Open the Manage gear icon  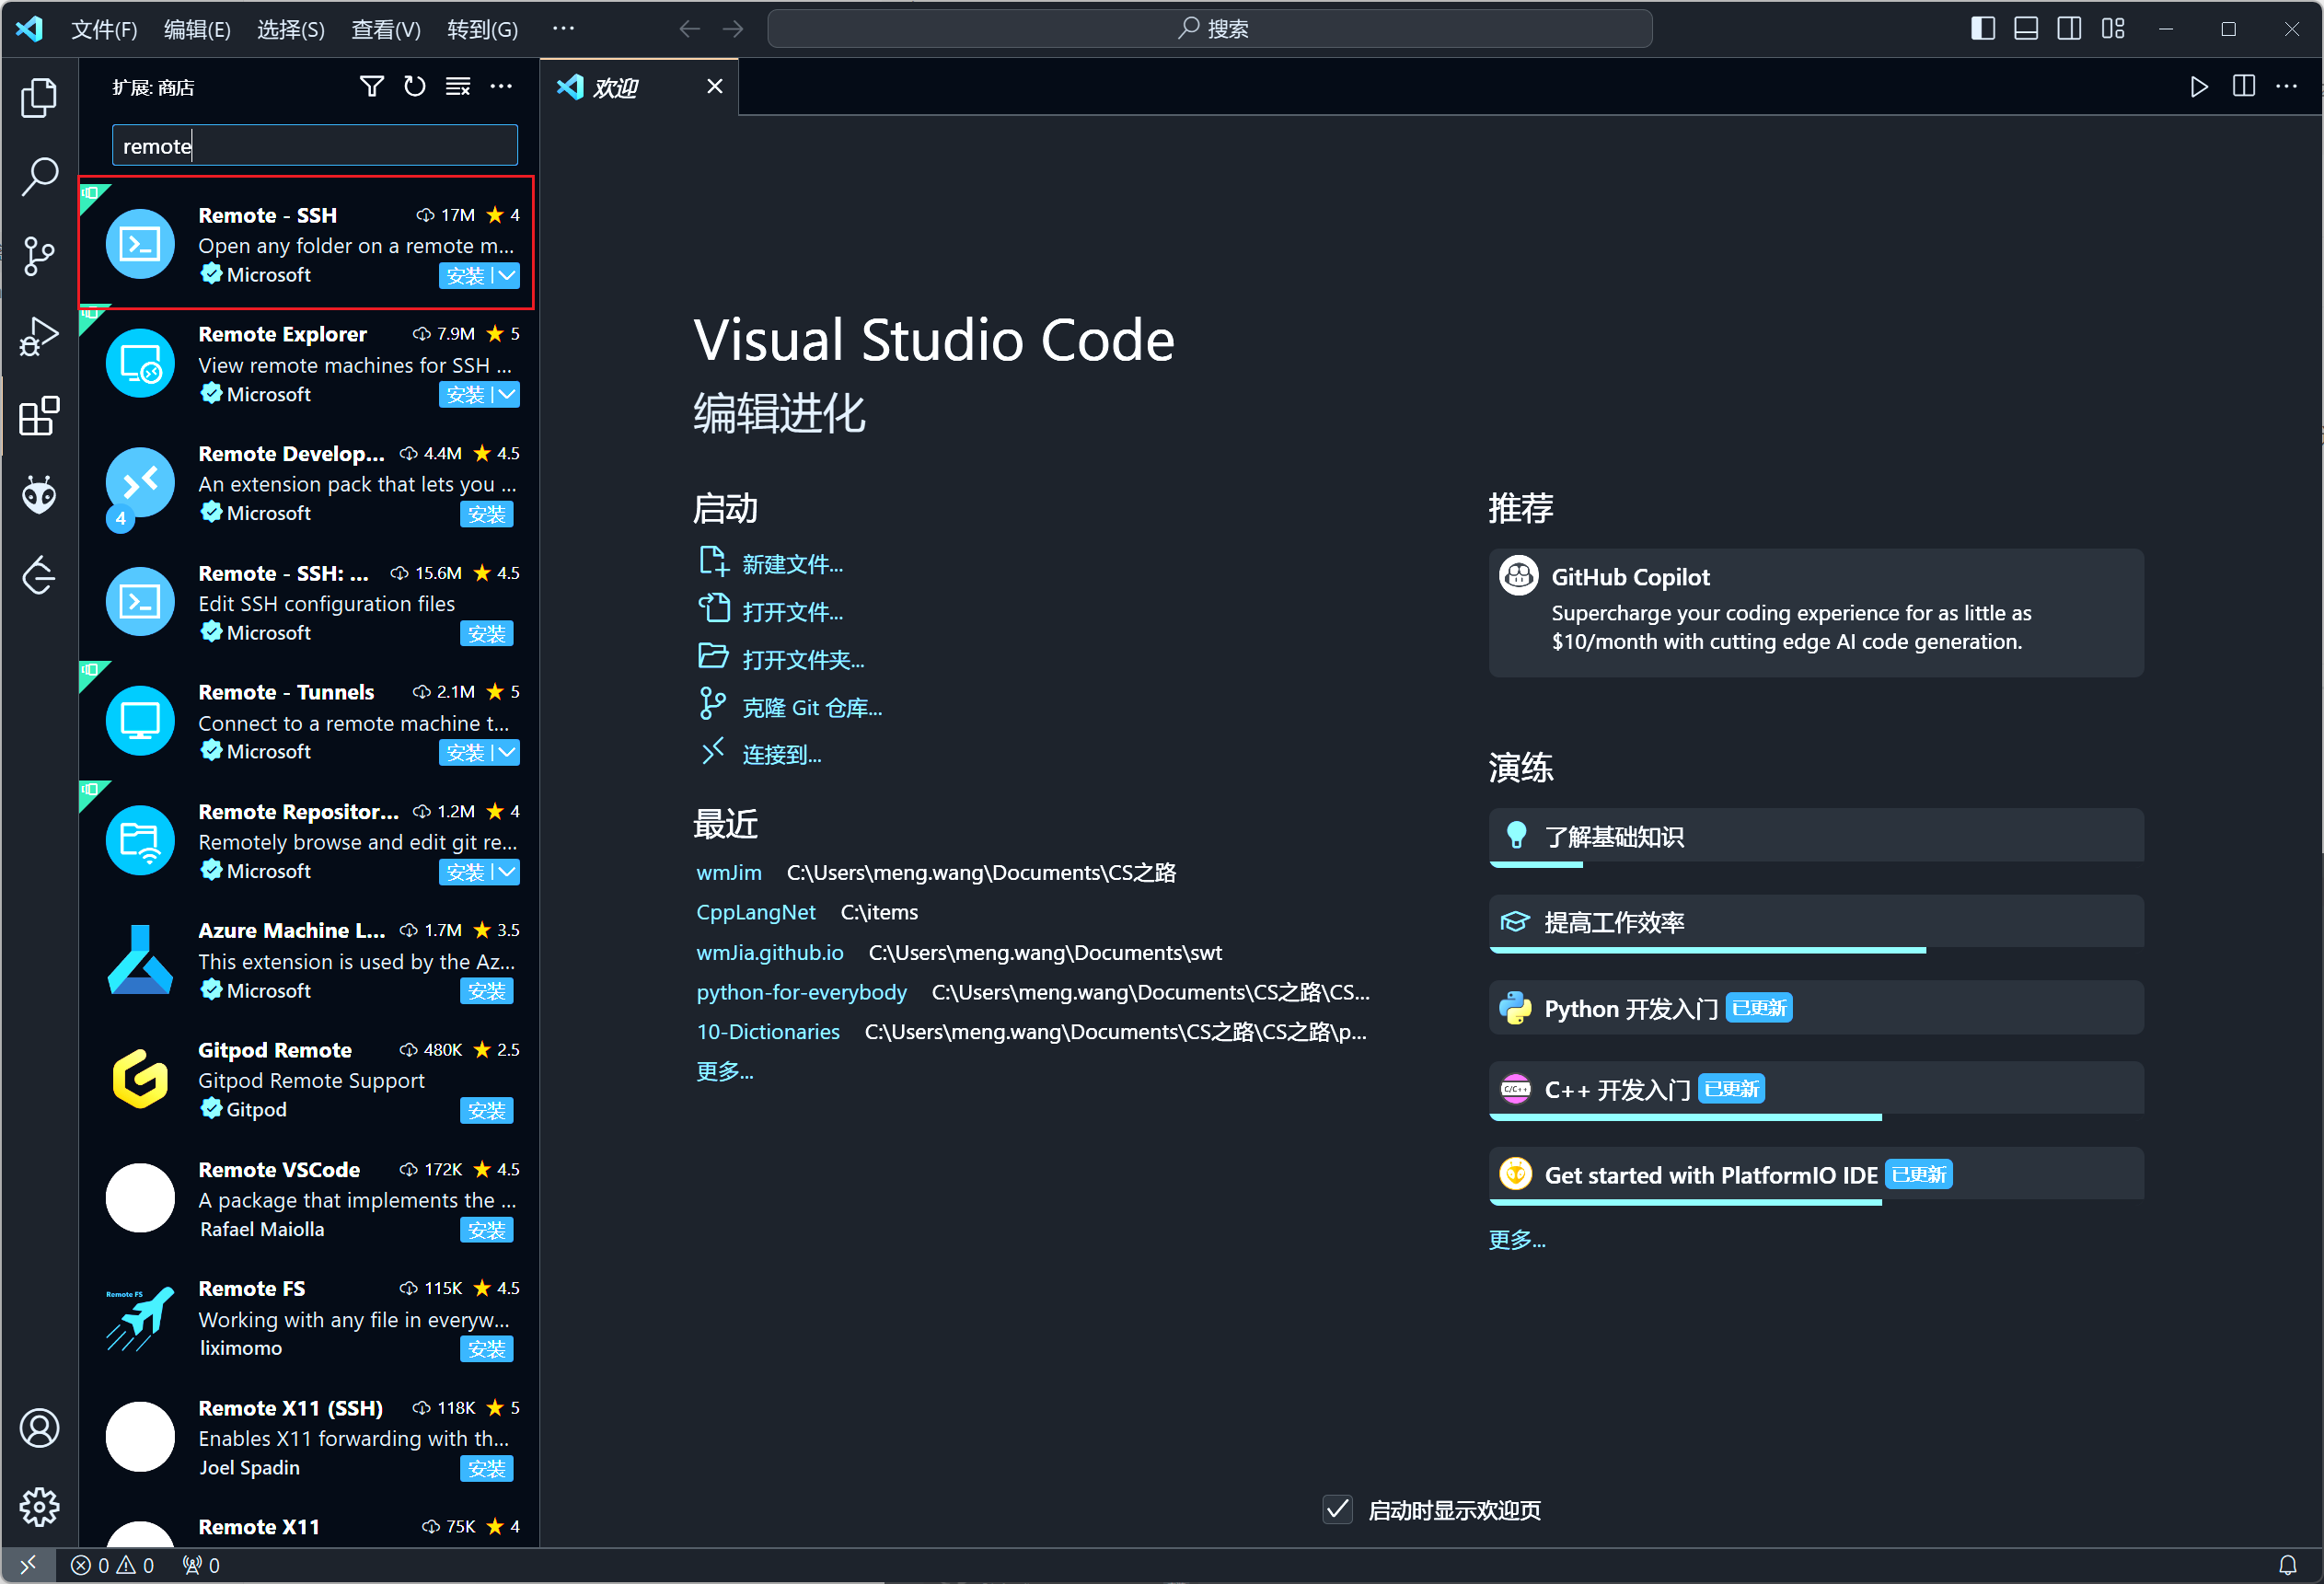[39, 1506]
